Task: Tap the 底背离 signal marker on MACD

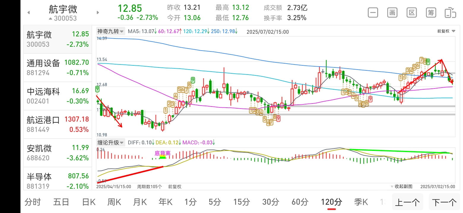Action: tap(162, 153)
